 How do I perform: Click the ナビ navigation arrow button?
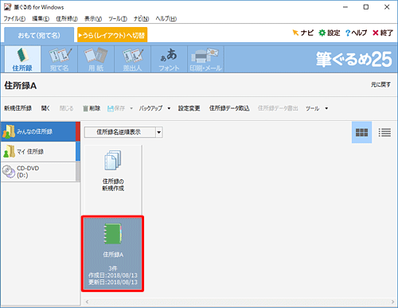[x=302, y=33]
